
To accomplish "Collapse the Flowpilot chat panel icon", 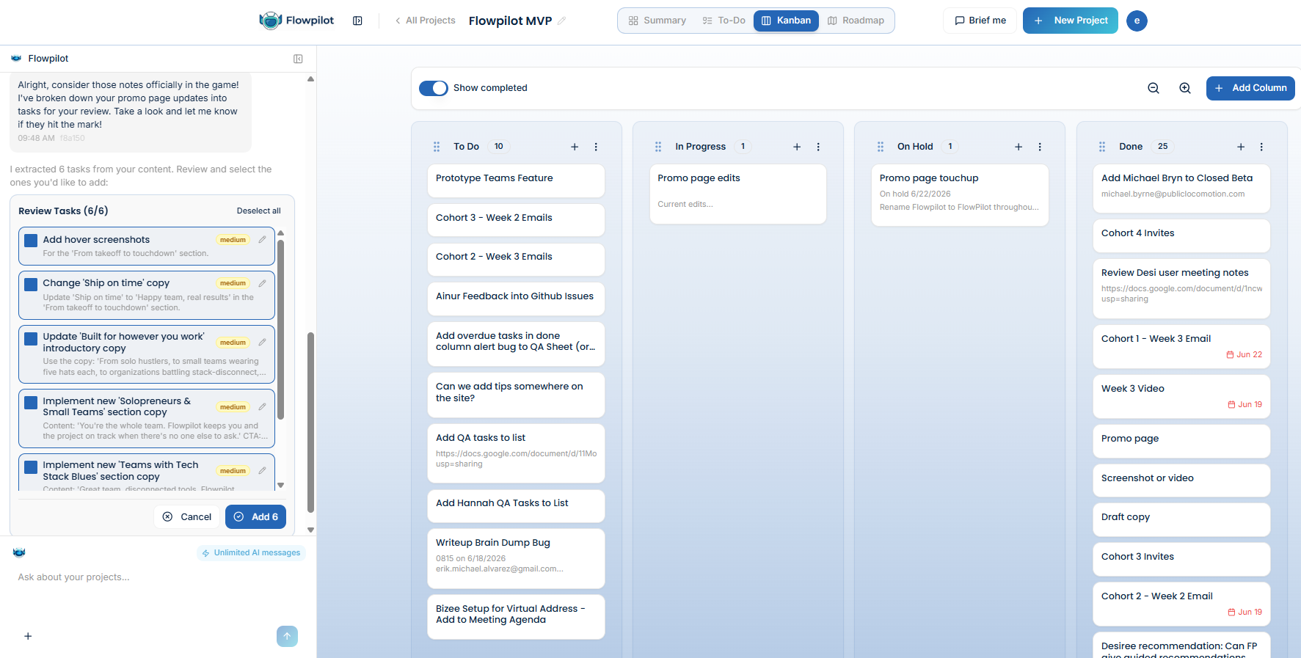I will pyautogui.click(x=298, y=59).
